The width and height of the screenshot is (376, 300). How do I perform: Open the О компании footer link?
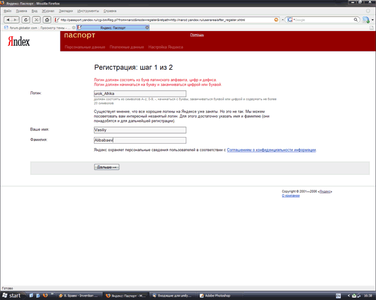click(x=291, y=196)
